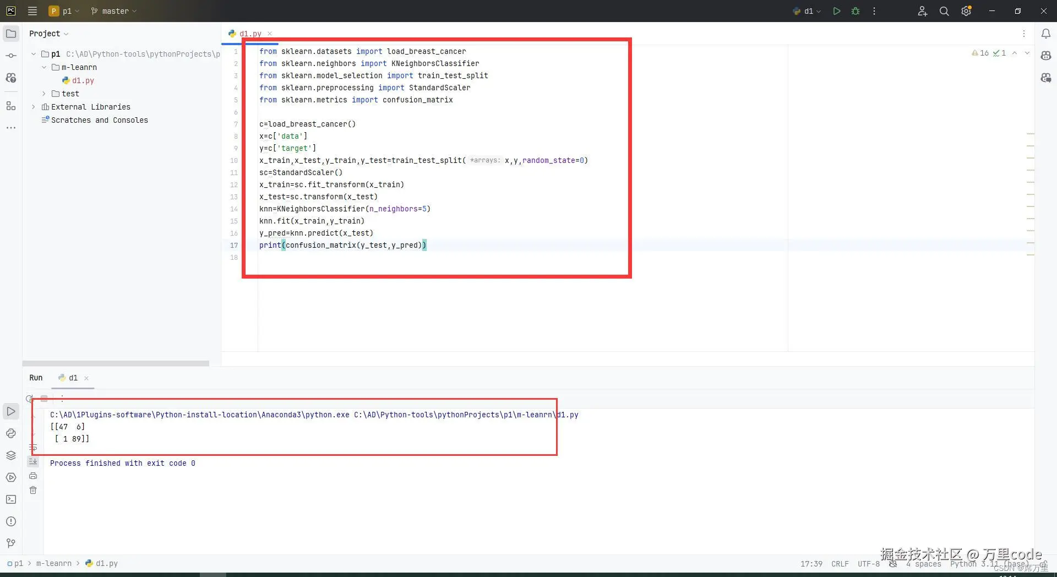Screen dimensions: 1057x577
Task: Open more run actions in title bar
Action: [874, 11]
